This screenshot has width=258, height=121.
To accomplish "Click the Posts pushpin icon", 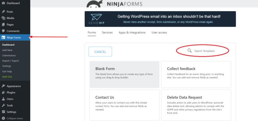I will click(3, 12).
